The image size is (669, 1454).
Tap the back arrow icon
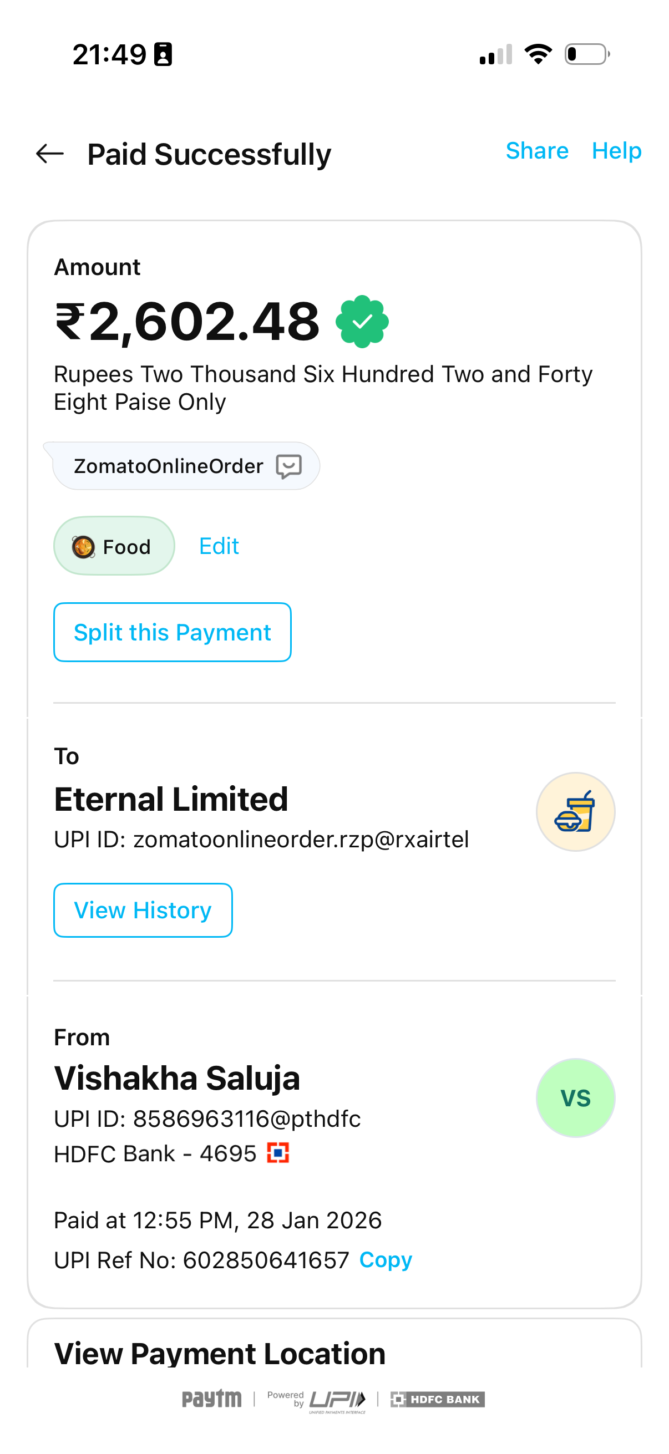pos(50,154)
